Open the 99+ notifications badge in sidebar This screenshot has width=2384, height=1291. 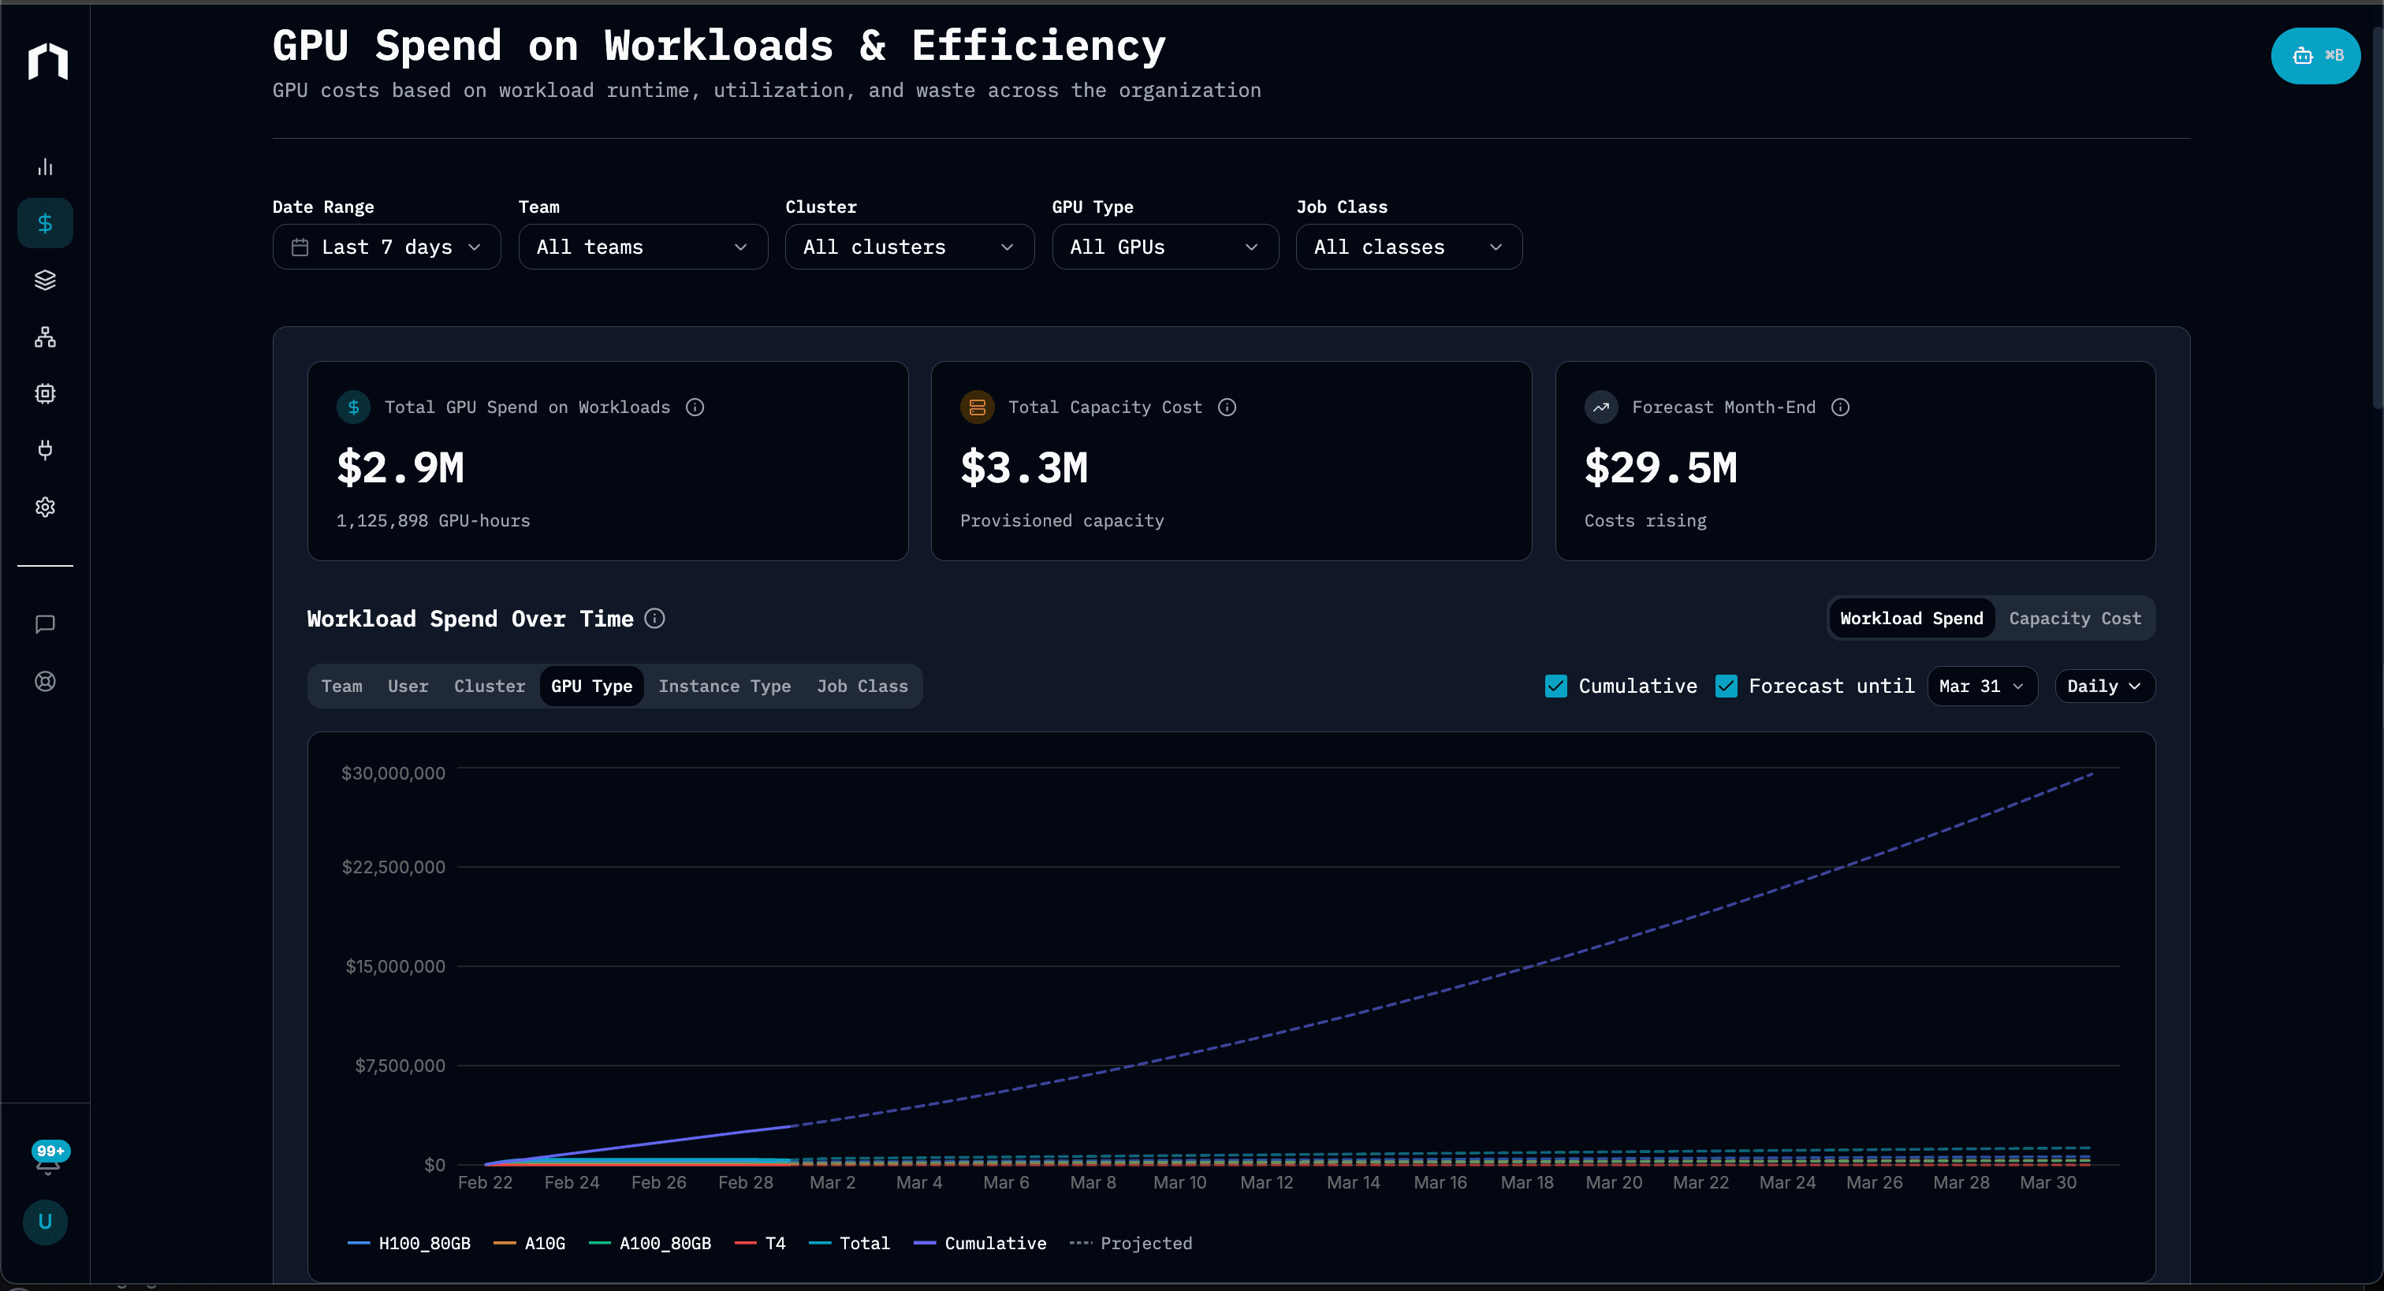click(50, 1151)
